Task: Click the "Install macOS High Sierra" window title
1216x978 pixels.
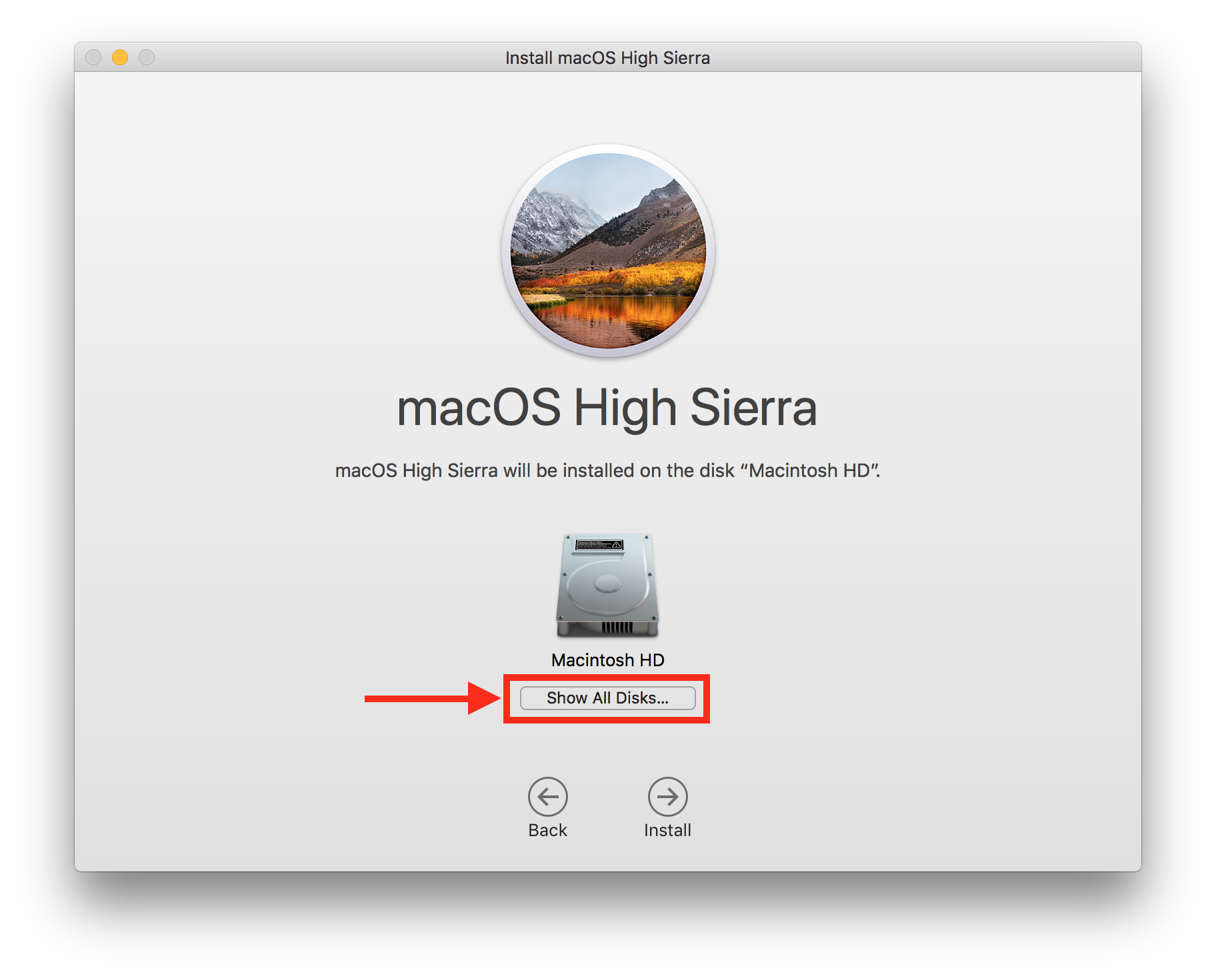Action: point(607,58)
